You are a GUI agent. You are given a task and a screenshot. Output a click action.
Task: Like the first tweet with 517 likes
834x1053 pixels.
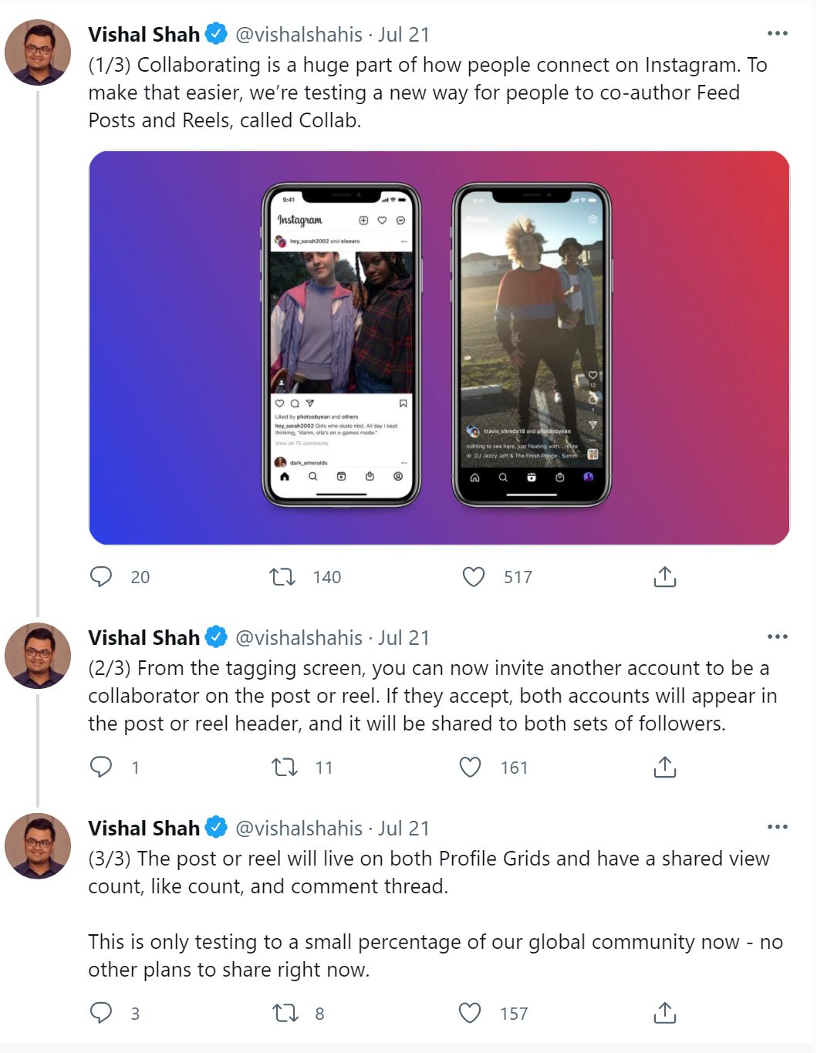pos(474,577)
